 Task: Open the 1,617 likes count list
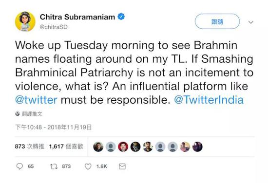point(66,146)
